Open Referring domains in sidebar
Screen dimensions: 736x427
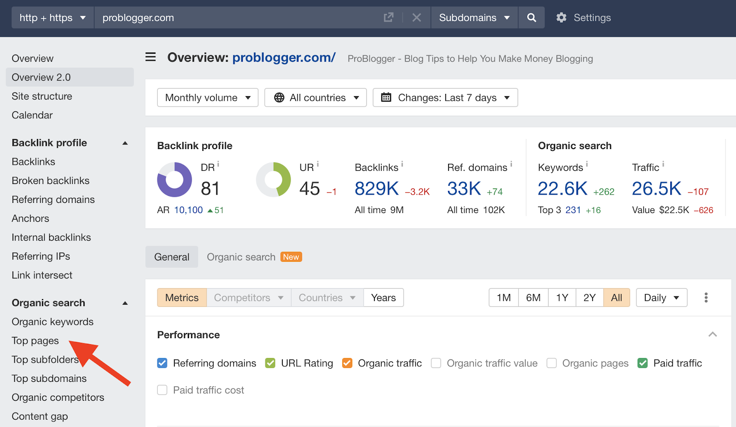[x=53, y=200]
